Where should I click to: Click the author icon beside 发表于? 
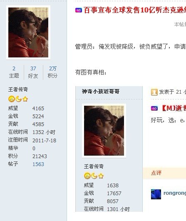point(154,92)
